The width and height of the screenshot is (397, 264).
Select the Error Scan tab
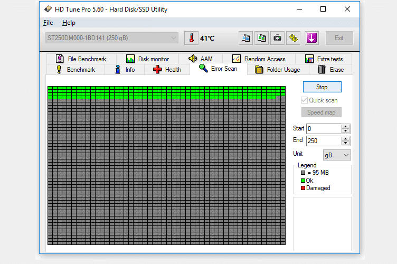(218, 69)
